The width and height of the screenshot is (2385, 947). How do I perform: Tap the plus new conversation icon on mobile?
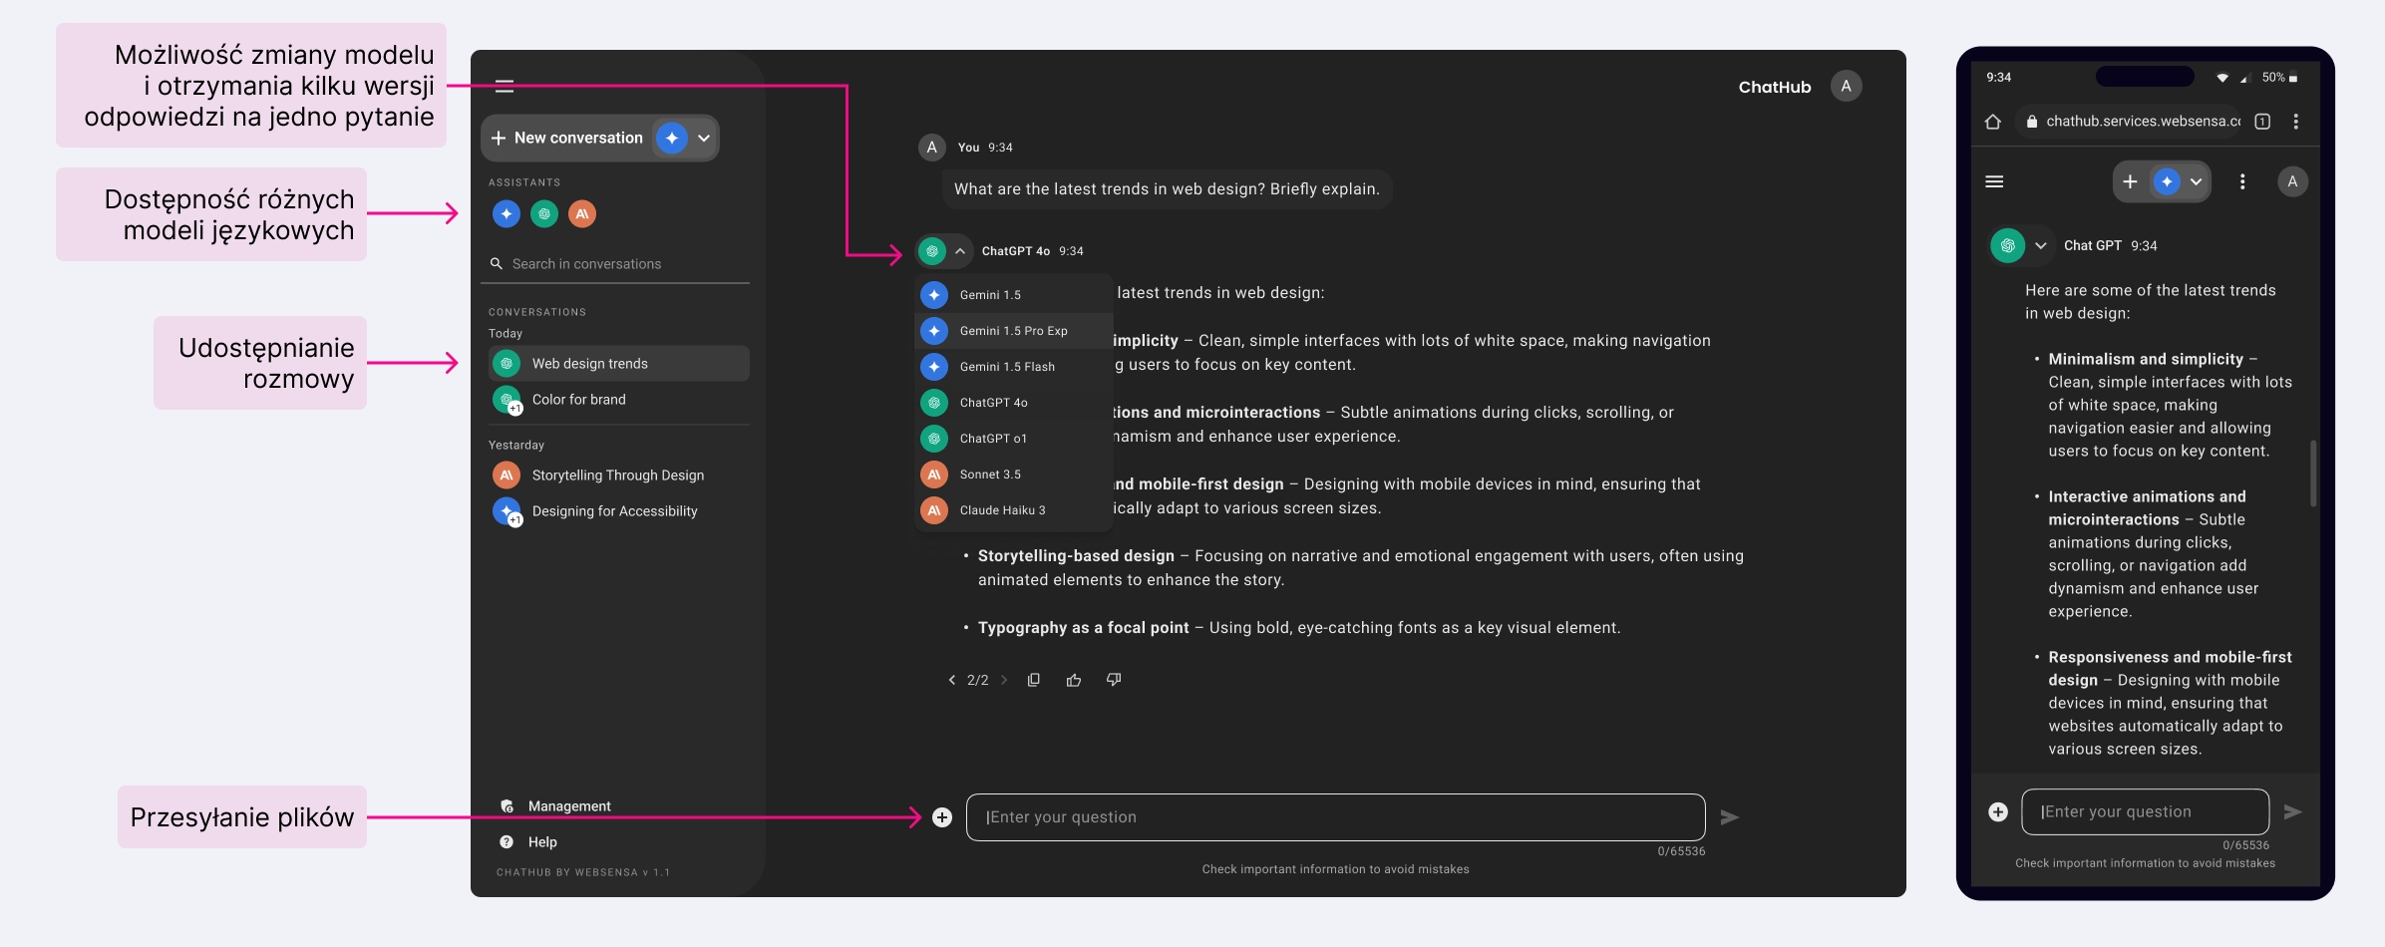[x=2130, y=181]
